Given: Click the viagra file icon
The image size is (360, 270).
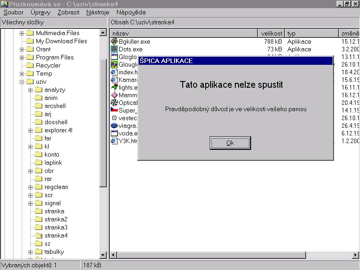Looking at the screenshot, I should pos(114,126).
